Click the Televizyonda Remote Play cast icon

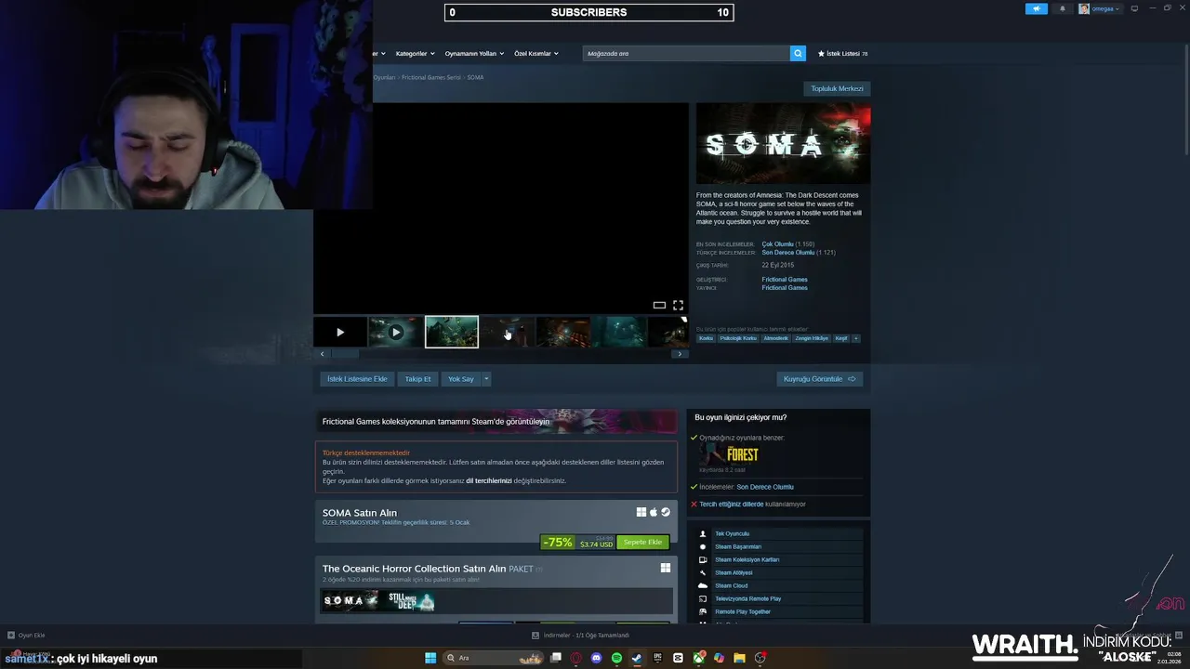point(703,598)
